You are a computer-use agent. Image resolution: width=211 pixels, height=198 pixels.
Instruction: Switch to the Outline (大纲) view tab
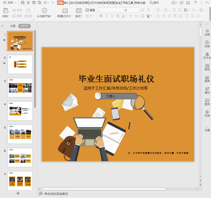coord(13,26)
